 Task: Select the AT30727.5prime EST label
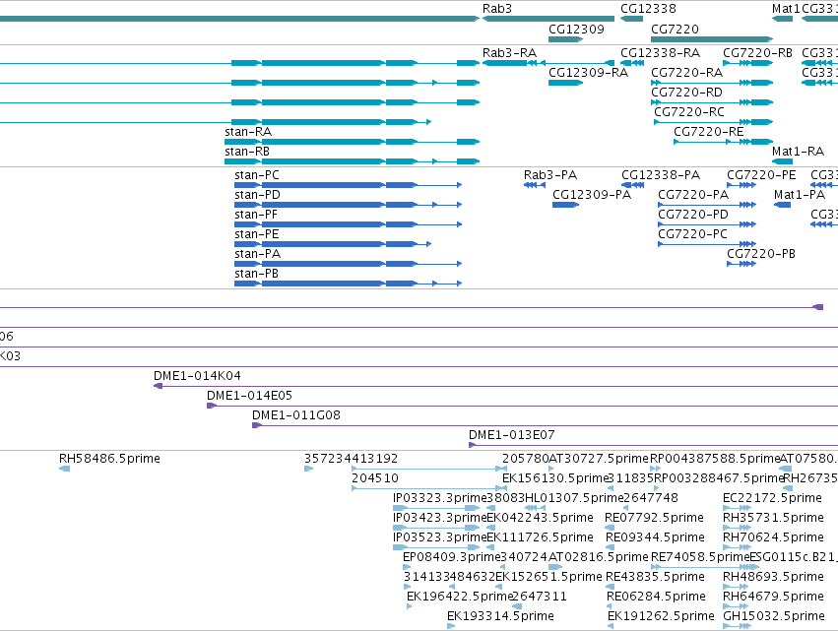[599, 459]
